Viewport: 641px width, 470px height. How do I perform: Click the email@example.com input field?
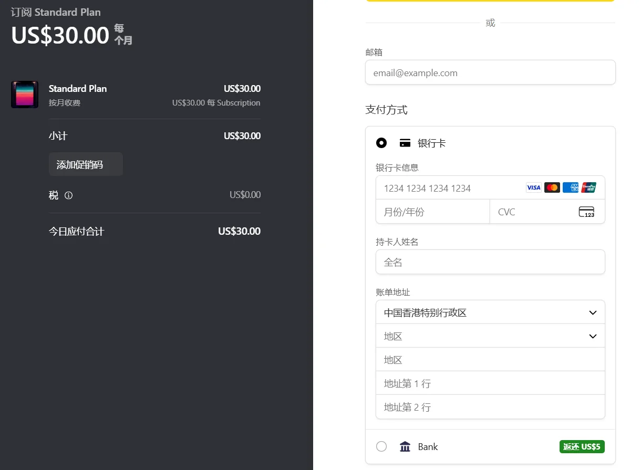coord(490,72)
